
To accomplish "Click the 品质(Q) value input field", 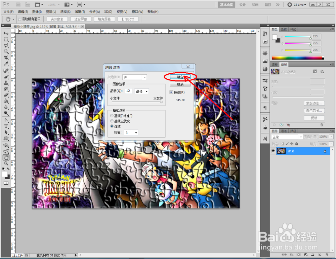I will coord(129,91).
